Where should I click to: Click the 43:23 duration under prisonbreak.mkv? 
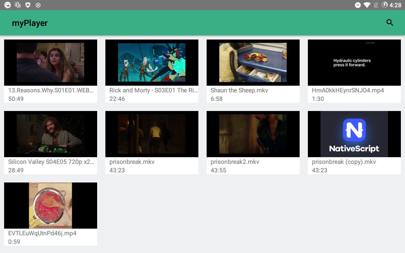pos(117,170)
